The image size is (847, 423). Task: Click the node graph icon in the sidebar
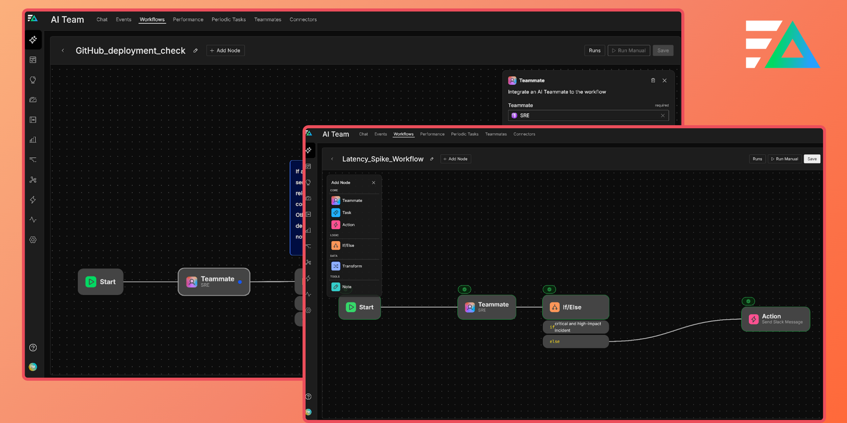pos(33,180)
